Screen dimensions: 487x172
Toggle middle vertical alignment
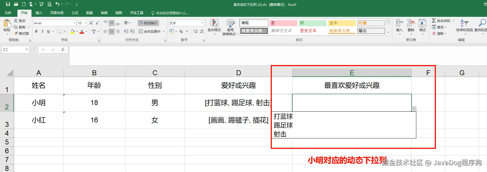(112, 23)
